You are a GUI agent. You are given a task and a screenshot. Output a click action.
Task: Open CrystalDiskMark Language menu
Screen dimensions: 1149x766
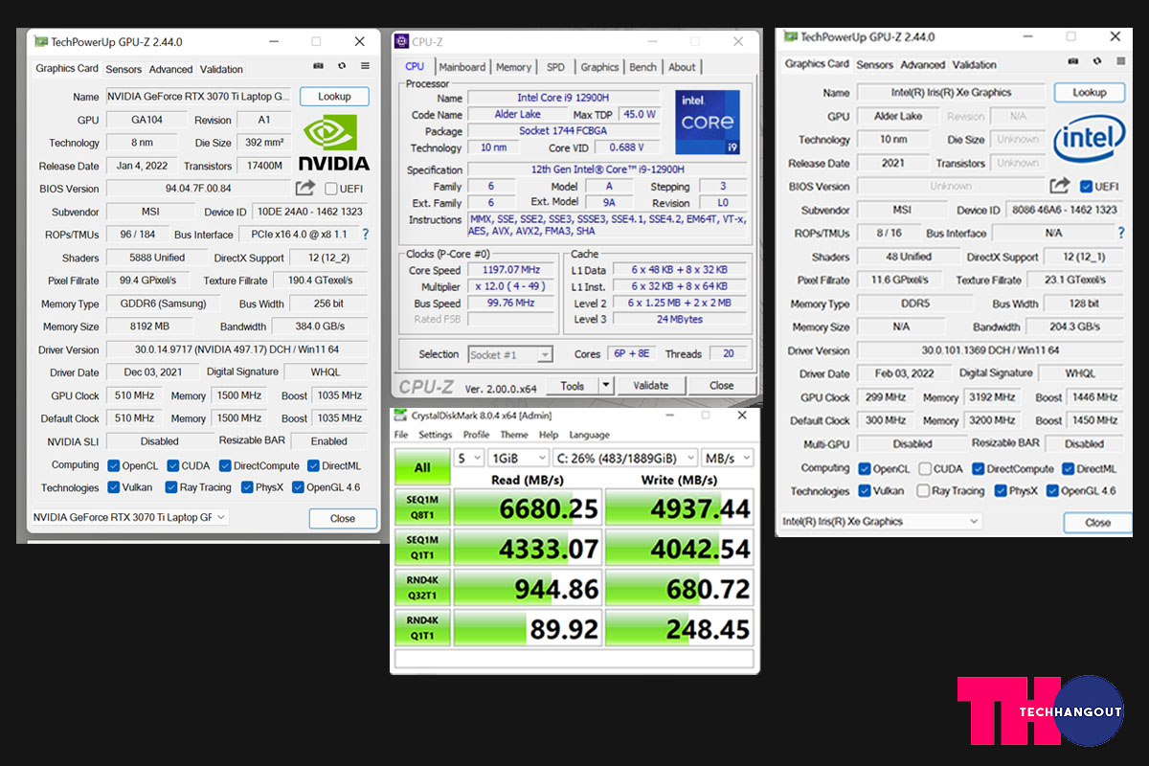click(589, 435)
